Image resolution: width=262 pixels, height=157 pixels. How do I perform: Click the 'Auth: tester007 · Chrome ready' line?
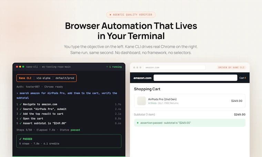coord(40,87)
